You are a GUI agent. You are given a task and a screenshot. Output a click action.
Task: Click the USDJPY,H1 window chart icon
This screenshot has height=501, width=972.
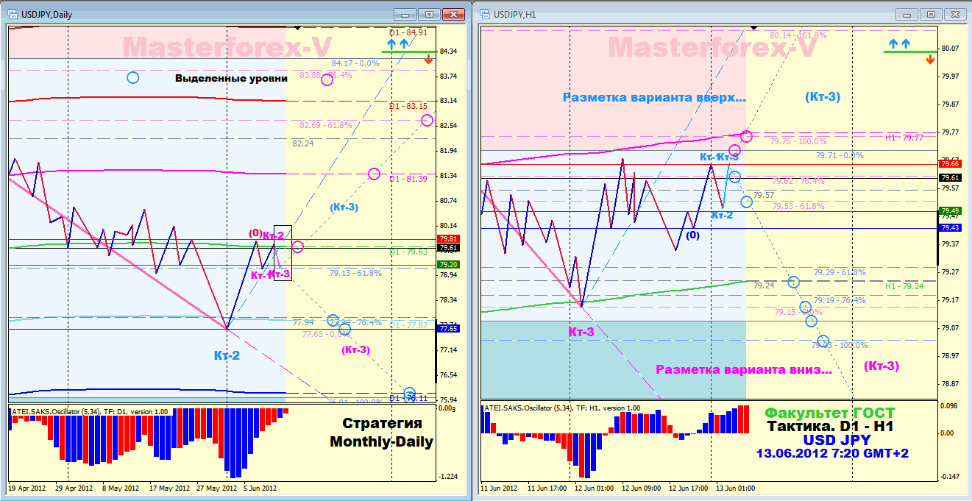pos(486,14)
